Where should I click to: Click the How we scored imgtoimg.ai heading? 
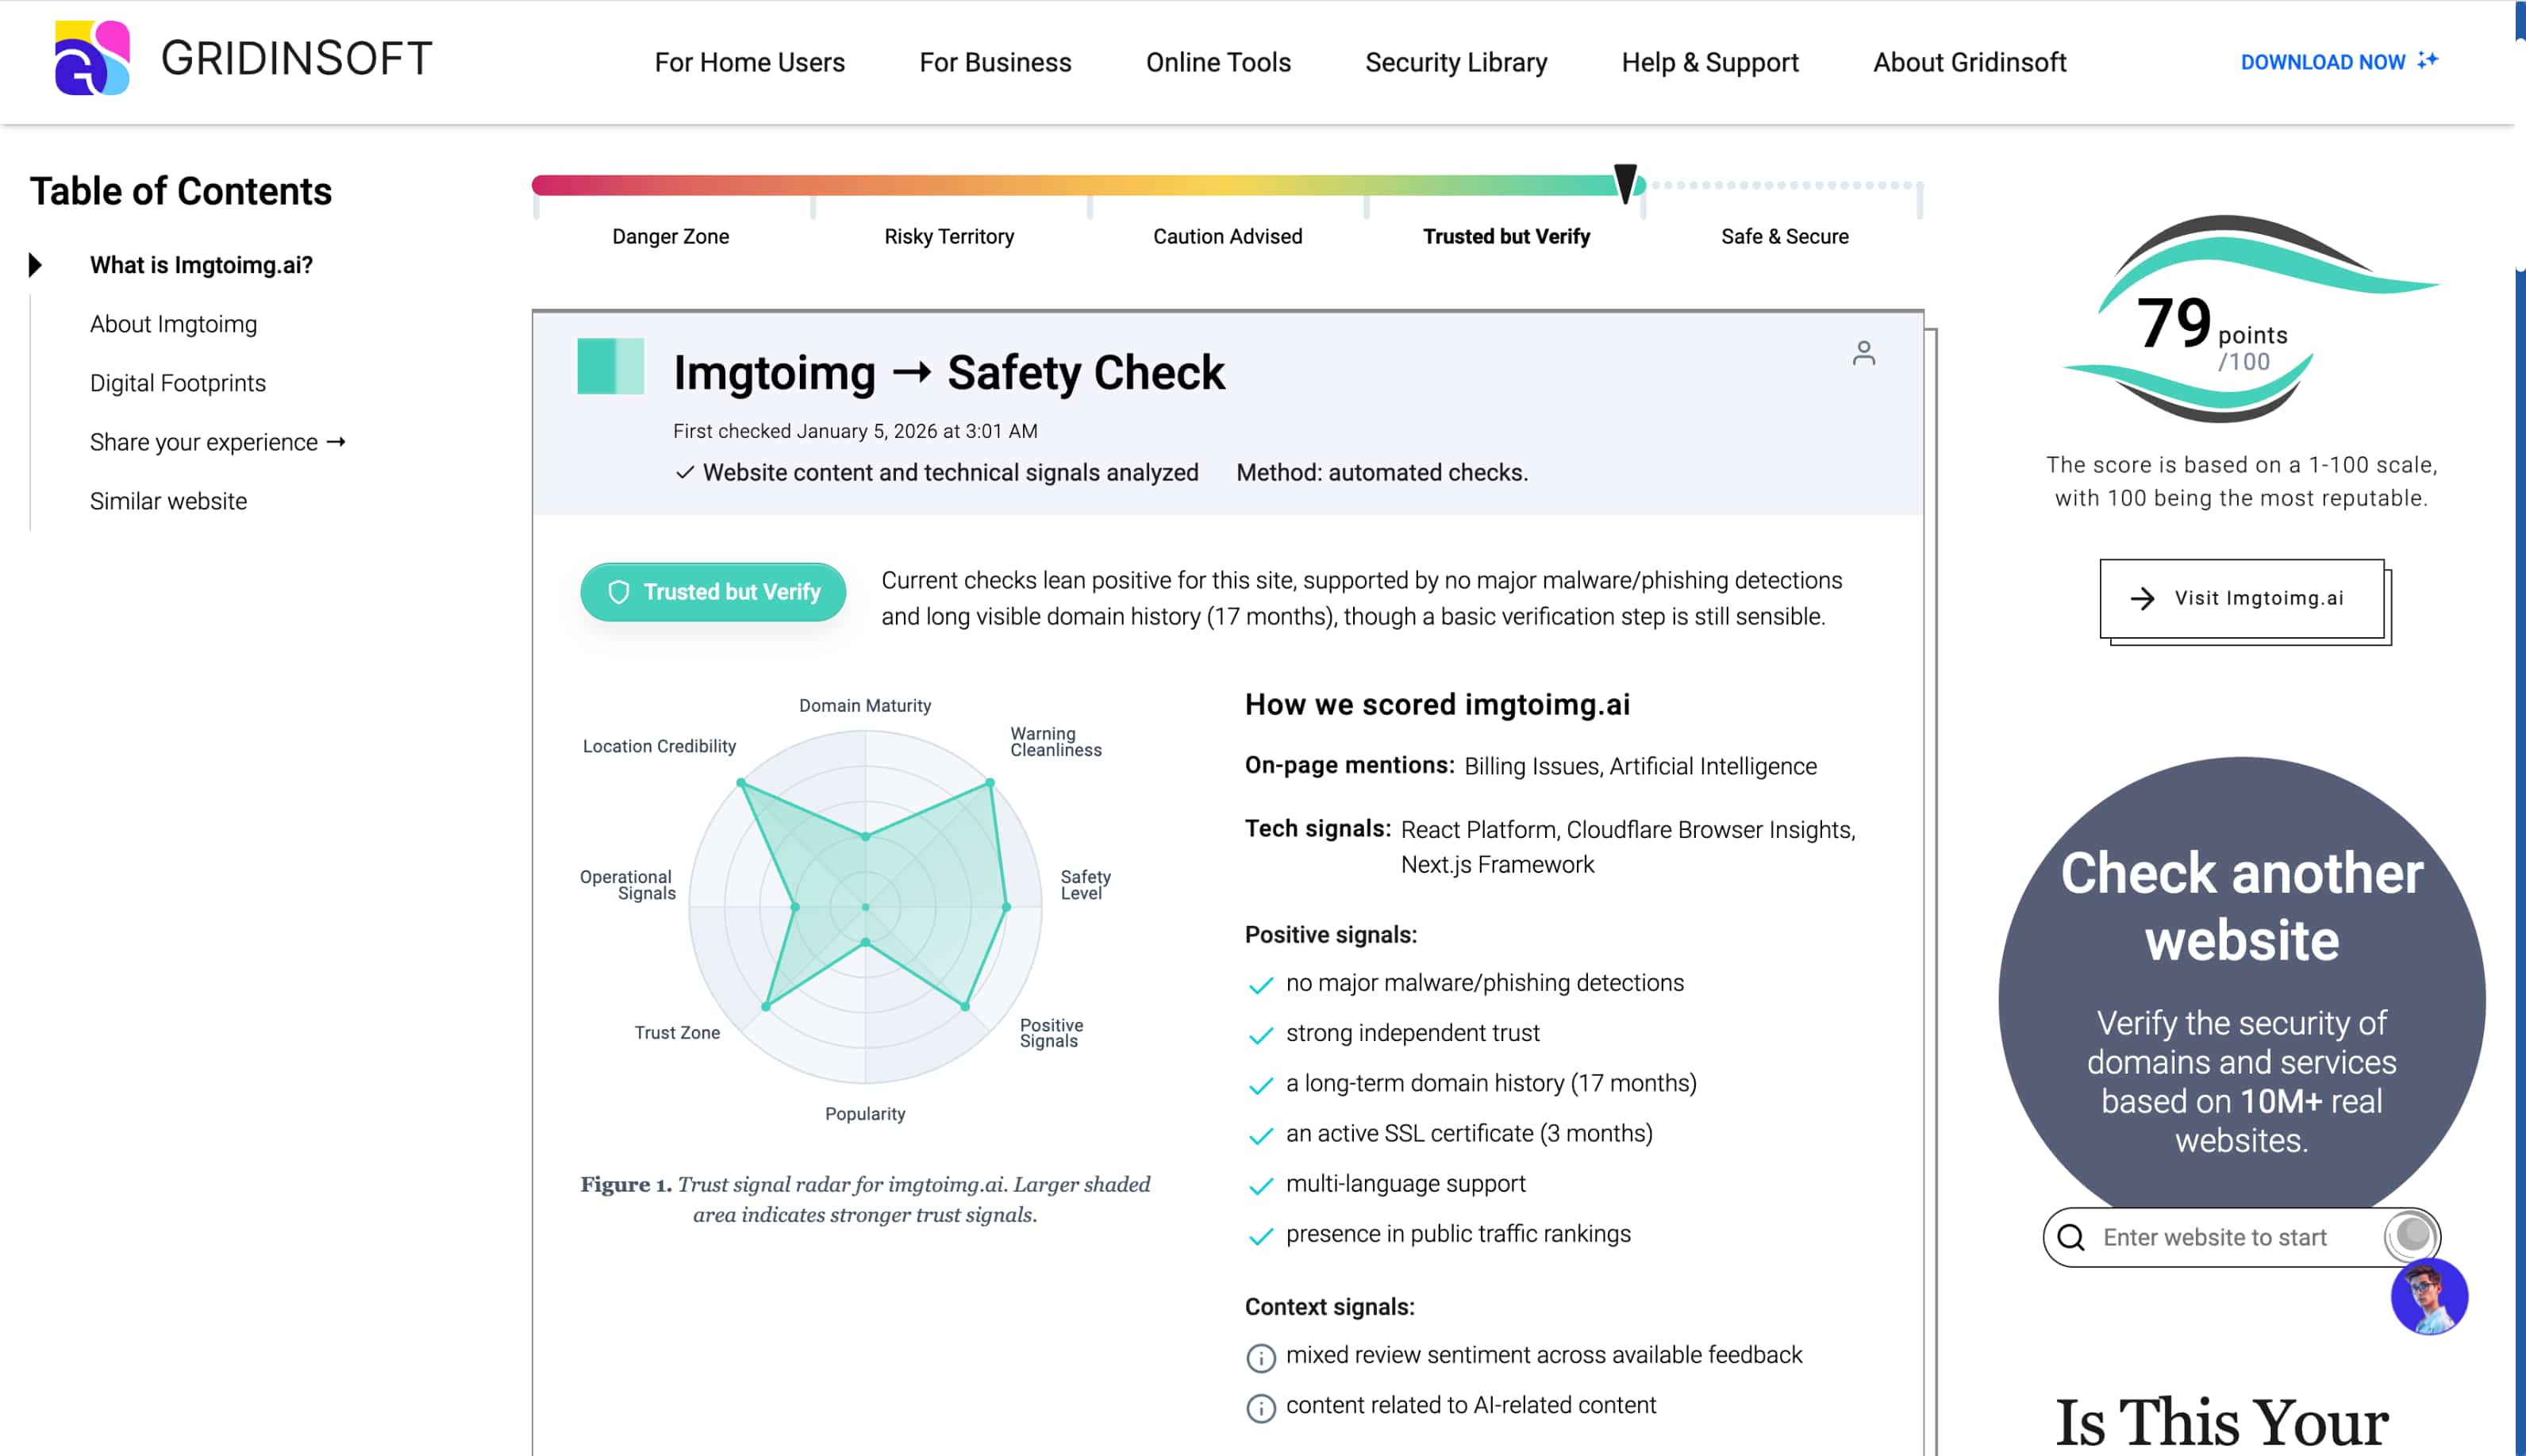click(1437, 705)
